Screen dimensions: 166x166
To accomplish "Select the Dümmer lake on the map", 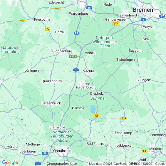I will click(93, 110).
